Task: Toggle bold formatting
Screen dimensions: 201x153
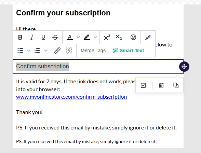Action: coord(20,37)
